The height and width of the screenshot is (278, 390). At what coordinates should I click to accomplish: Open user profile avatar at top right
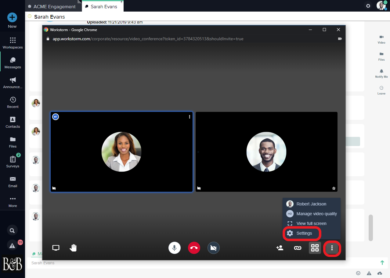pyautogui.click(x=381, y=5)
